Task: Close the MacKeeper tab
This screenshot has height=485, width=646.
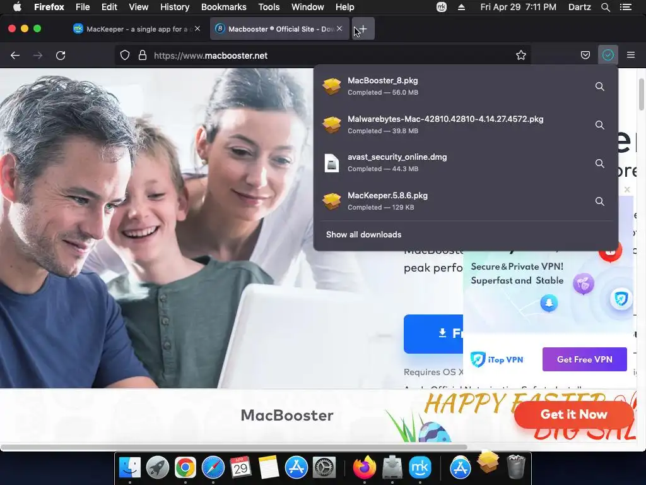Action: (197, 28)
